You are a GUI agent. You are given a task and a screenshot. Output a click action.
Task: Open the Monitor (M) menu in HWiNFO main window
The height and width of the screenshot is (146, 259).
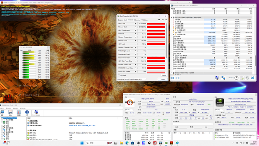(15, 108)
